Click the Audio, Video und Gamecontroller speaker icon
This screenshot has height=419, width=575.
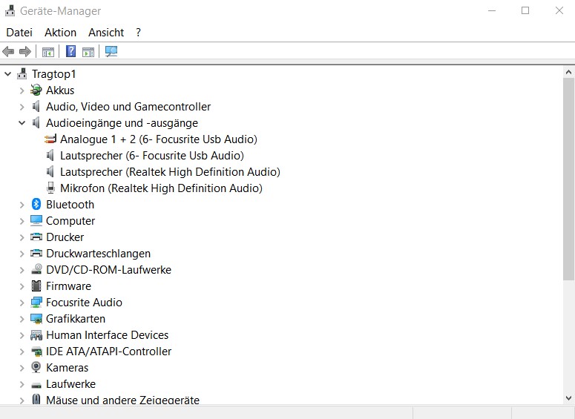click(36, 106)
